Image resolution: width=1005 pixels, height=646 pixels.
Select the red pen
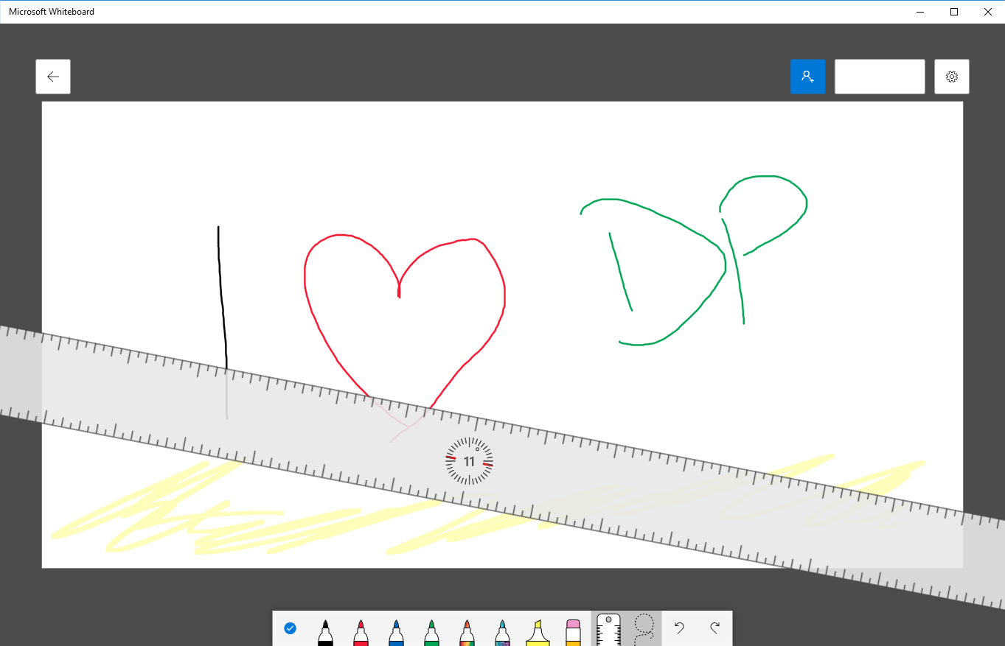click(361, 633)
